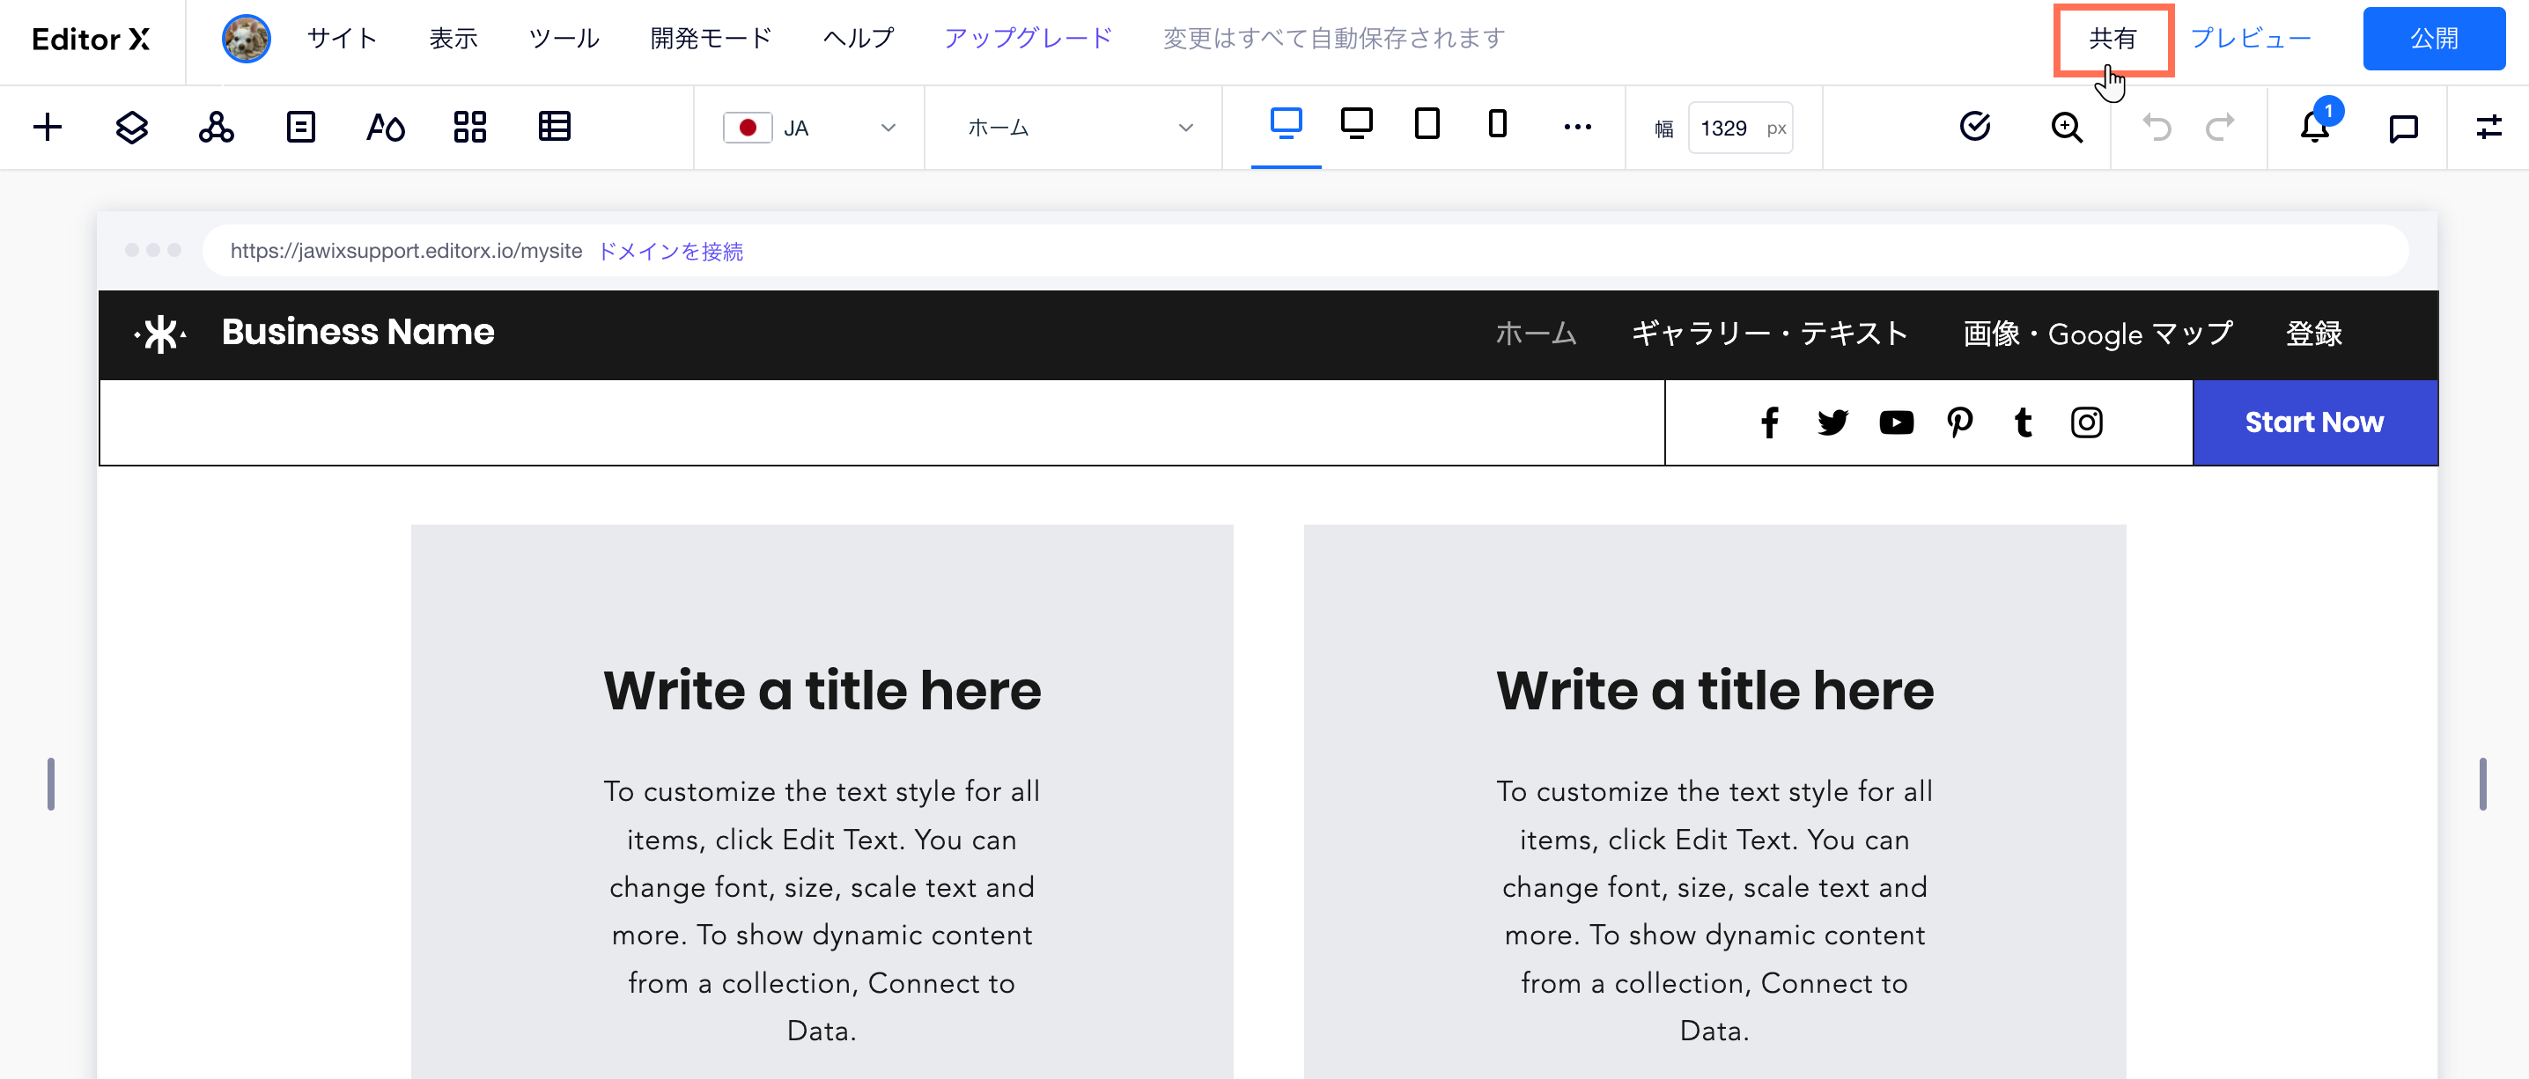Click the ギャラリー・テキスト navigation item
The image size is (2529, 1079).
click(1769, 334)
